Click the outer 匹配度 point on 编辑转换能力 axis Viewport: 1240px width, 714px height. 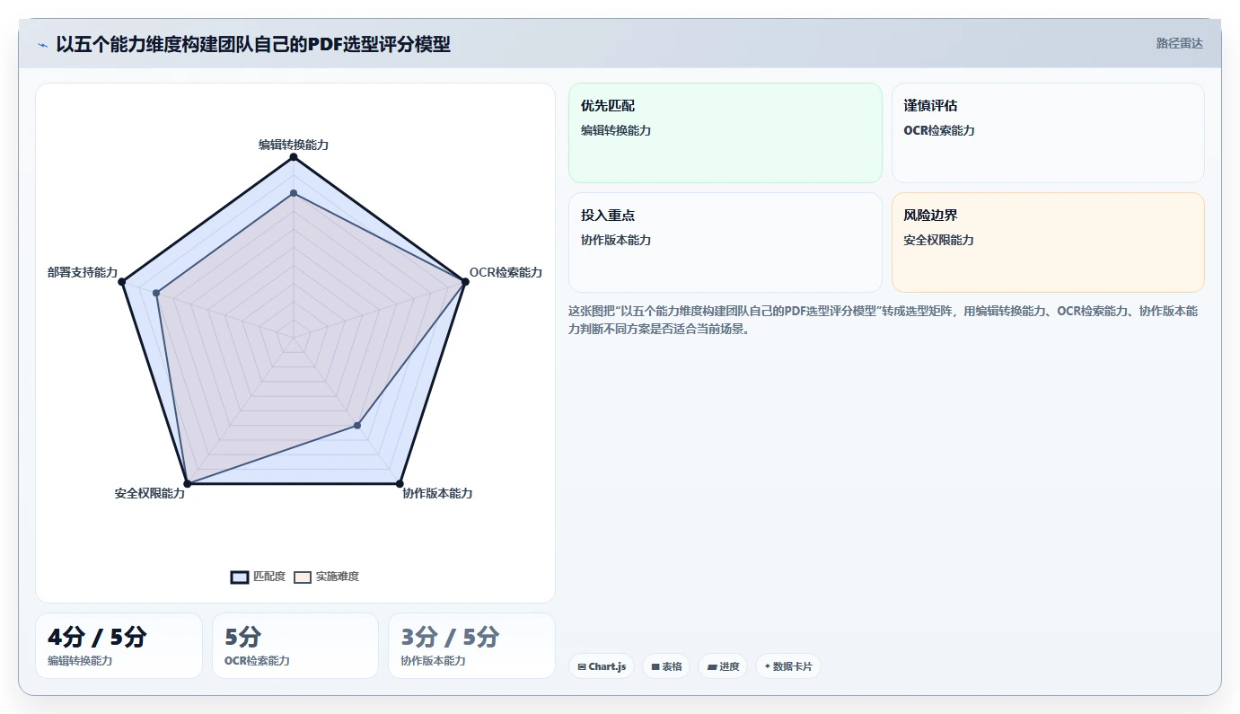pyautogui.click(x=294, y=157)
